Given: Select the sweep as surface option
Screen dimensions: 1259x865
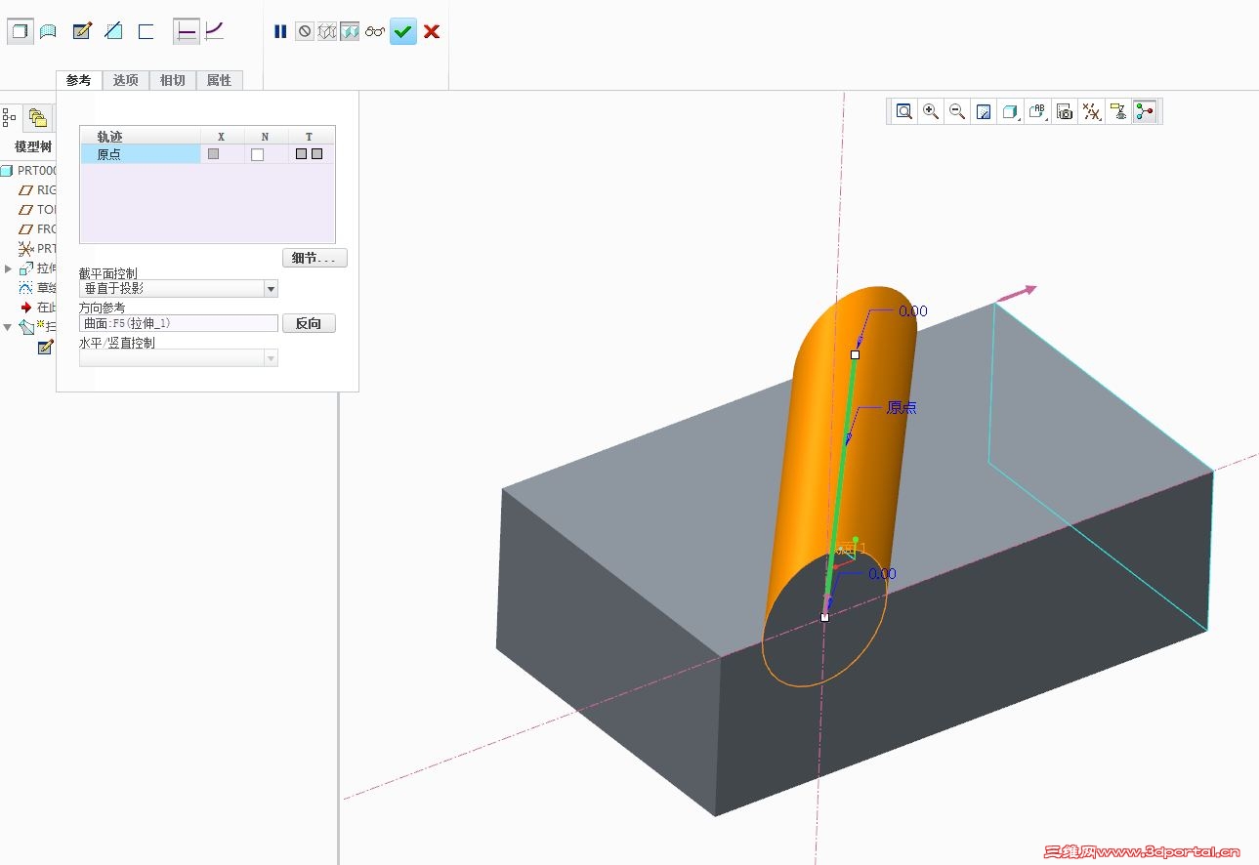Looking at the screenshot, I should point(48,31).
